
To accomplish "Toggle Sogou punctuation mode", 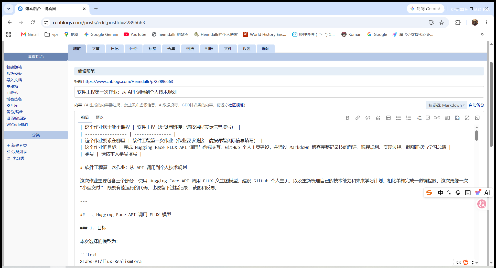I will click(449, 193).
